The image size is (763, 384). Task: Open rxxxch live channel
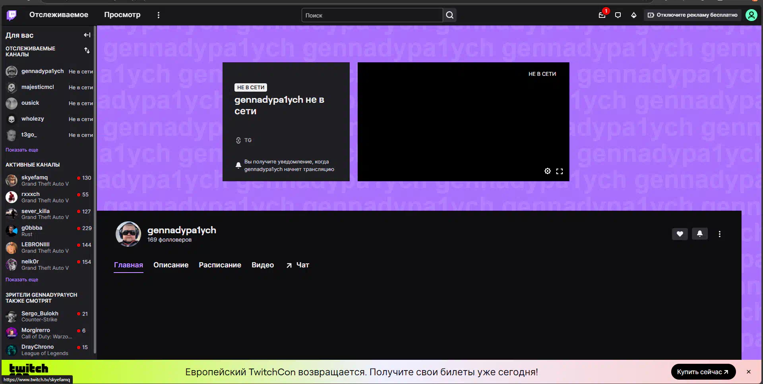coord(49,197)
